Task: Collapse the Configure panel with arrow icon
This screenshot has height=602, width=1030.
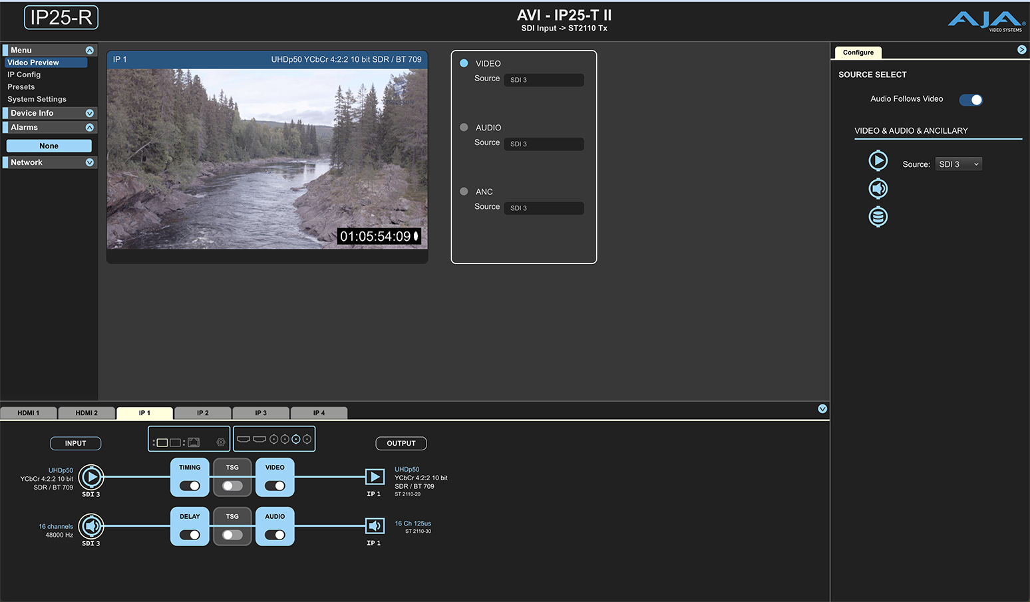Action: [x=1021, y=50]
